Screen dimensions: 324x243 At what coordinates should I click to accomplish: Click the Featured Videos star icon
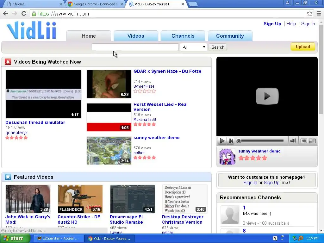8,177
